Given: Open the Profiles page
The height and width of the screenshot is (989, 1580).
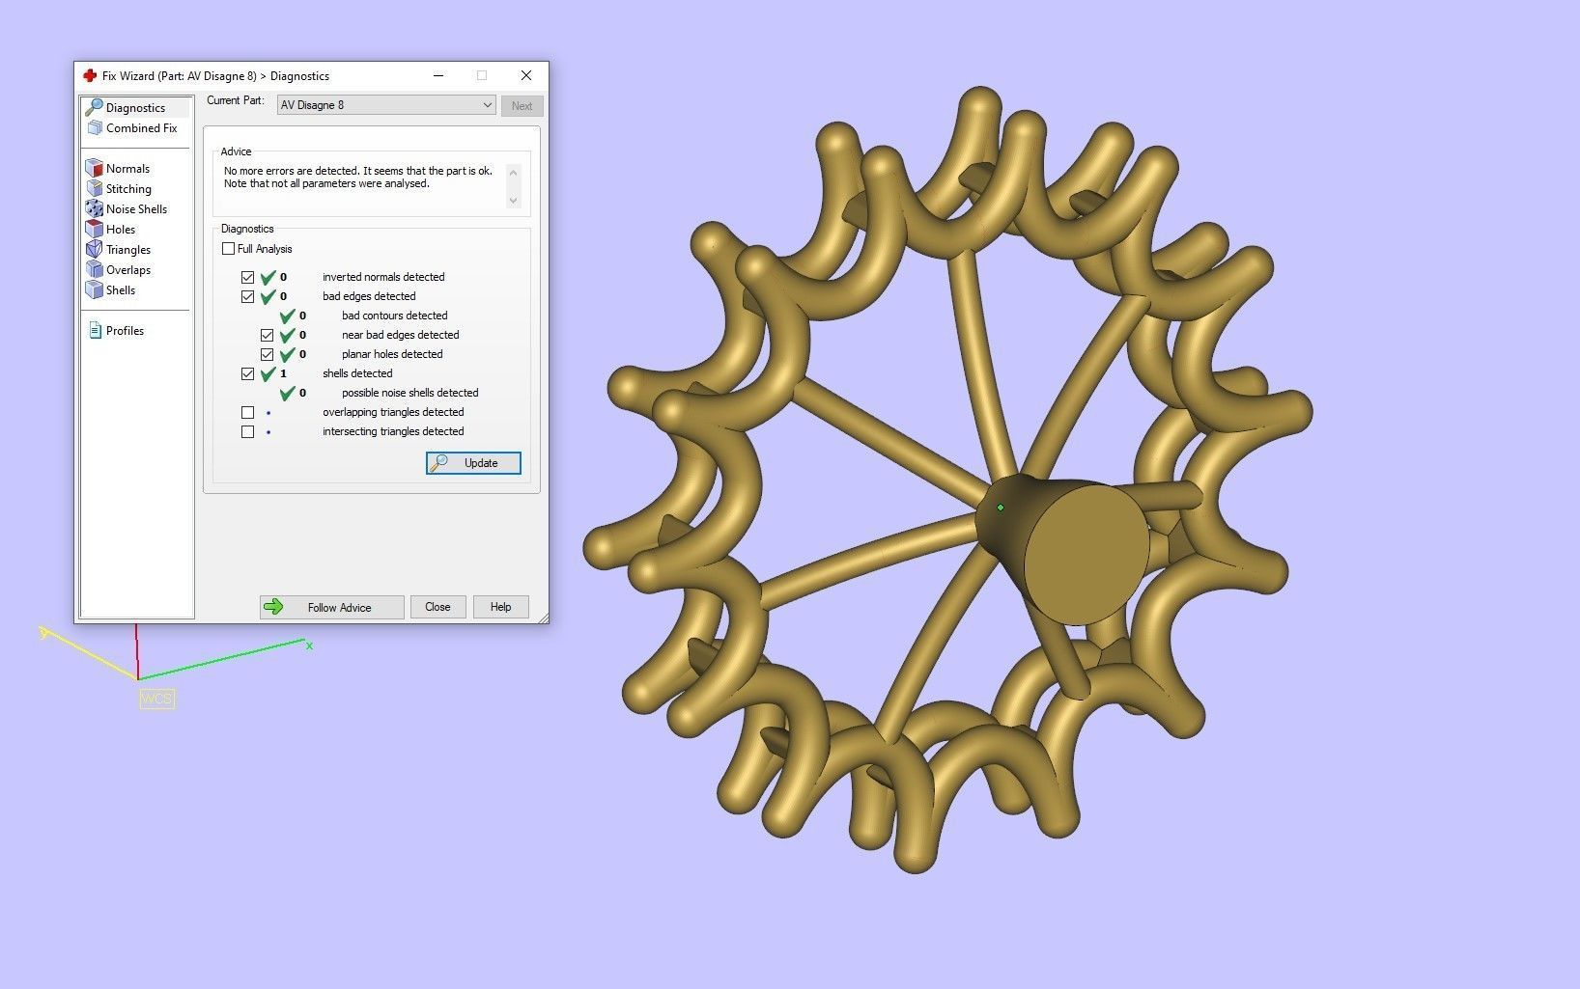Looking at the screenshot, I should (125, 330).
